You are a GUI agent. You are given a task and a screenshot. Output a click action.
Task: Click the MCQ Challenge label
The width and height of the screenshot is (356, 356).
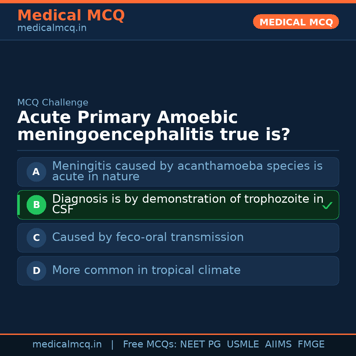coord(53,103)
